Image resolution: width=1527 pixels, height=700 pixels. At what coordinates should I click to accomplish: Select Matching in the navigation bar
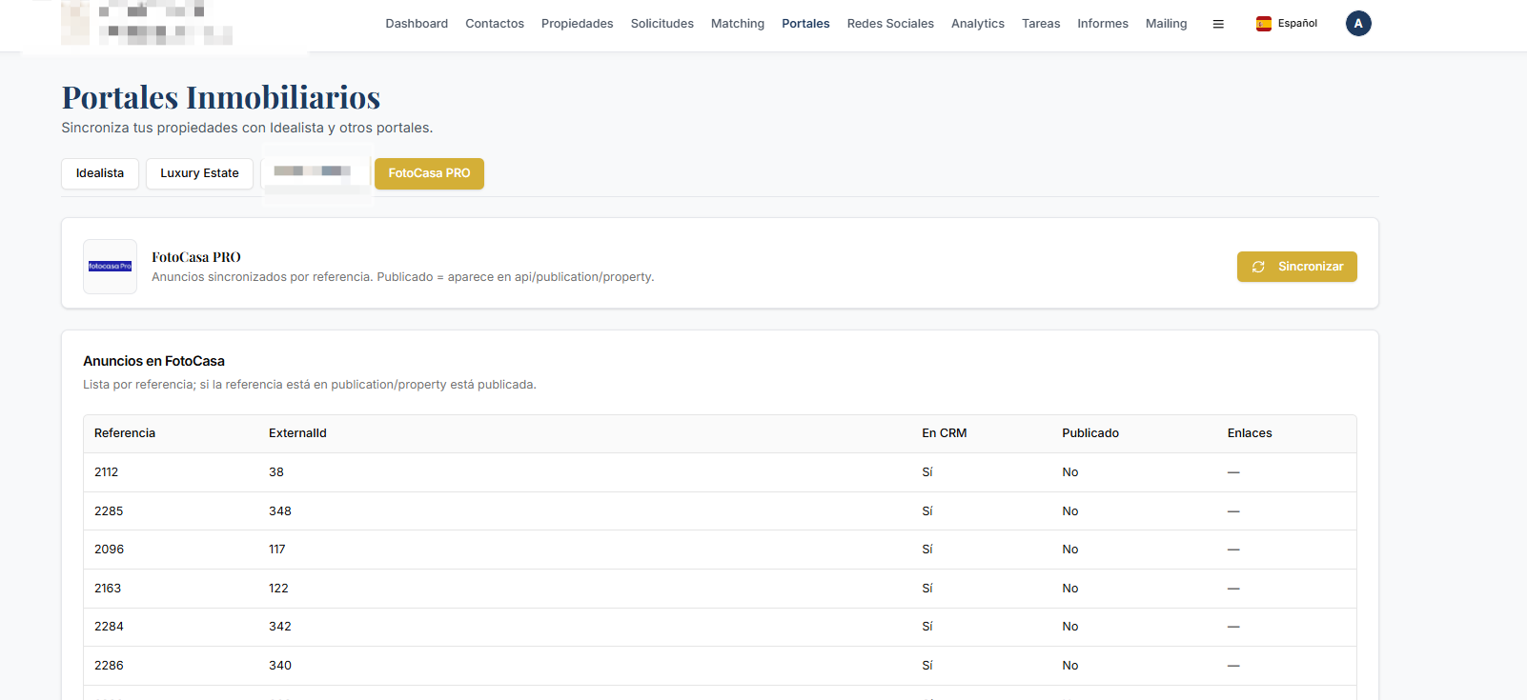coord(738,24)
